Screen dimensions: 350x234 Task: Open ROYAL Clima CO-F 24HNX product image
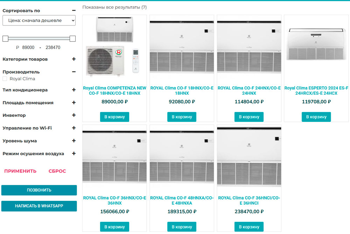point(249,47)
